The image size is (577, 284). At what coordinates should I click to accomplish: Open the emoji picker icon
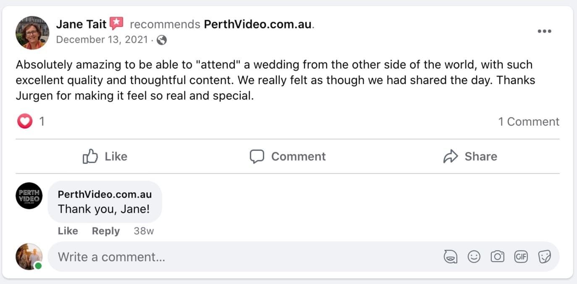(474, 257)
